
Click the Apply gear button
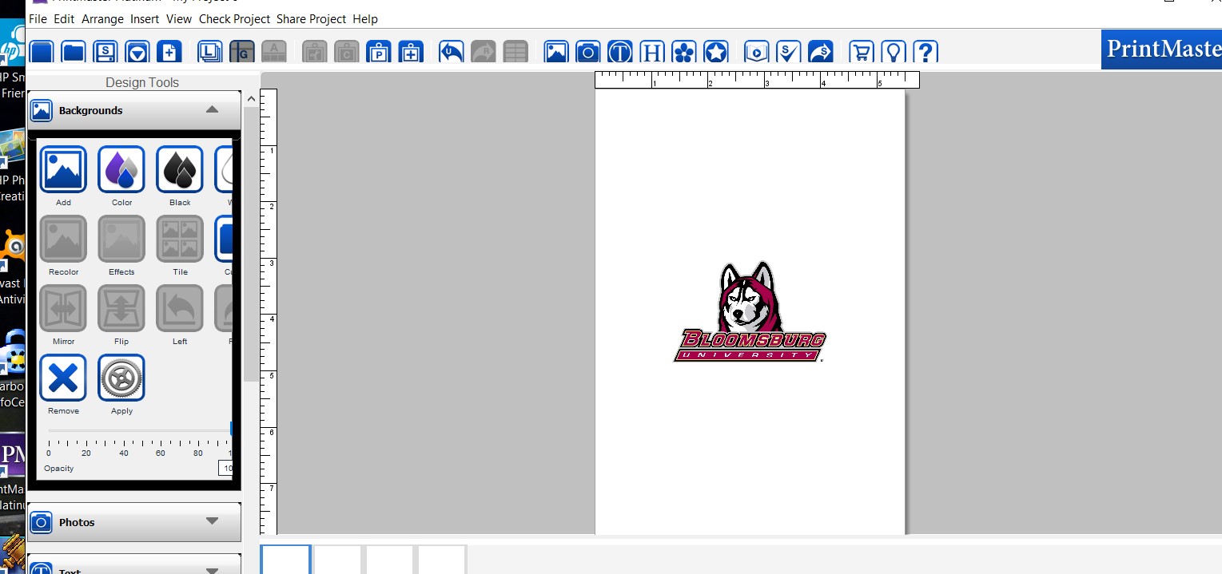point(121,378)
